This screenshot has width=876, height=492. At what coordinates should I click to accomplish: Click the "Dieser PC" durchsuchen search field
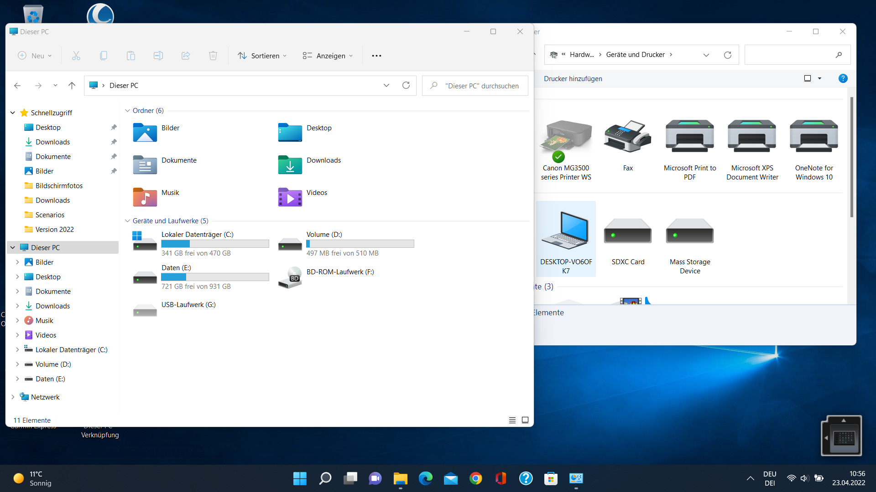click(481, 86)
